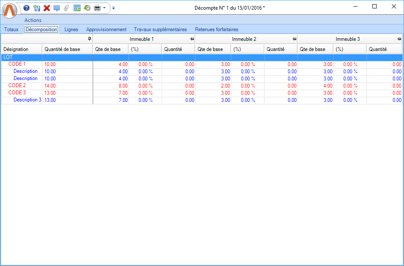The image size is (404, 266).
Task: Click the blue help question mark icon
Action: (27, 8)
